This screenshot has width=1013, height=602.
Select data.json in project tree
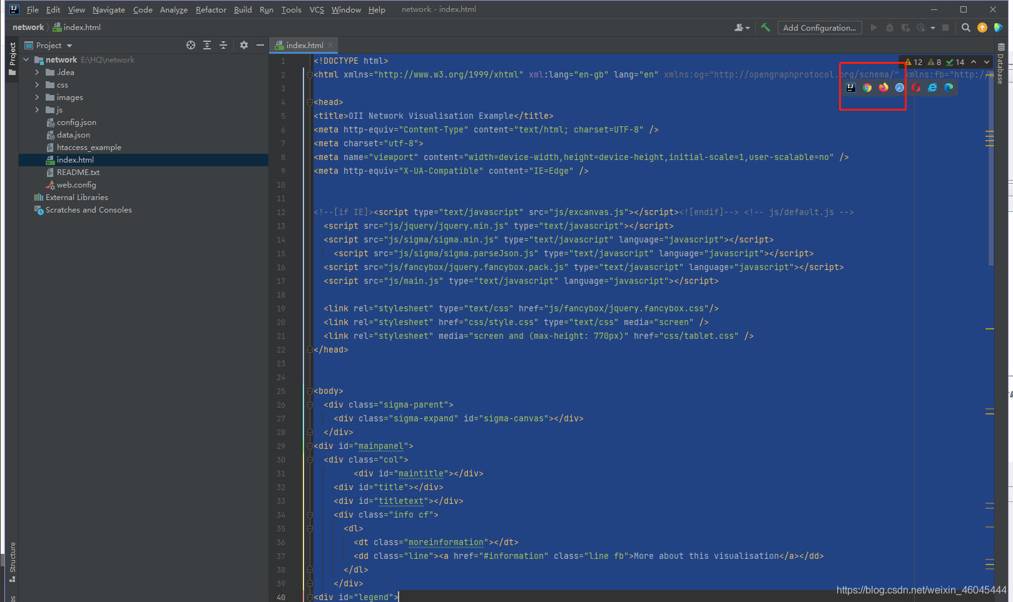coord(73,135)
